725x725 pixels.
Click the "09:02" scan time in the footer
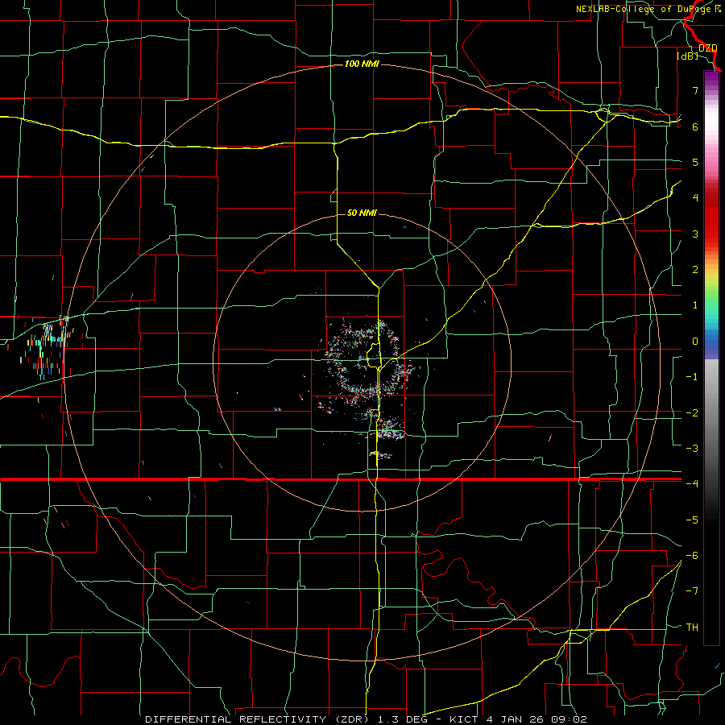click(x=569, y=719)
